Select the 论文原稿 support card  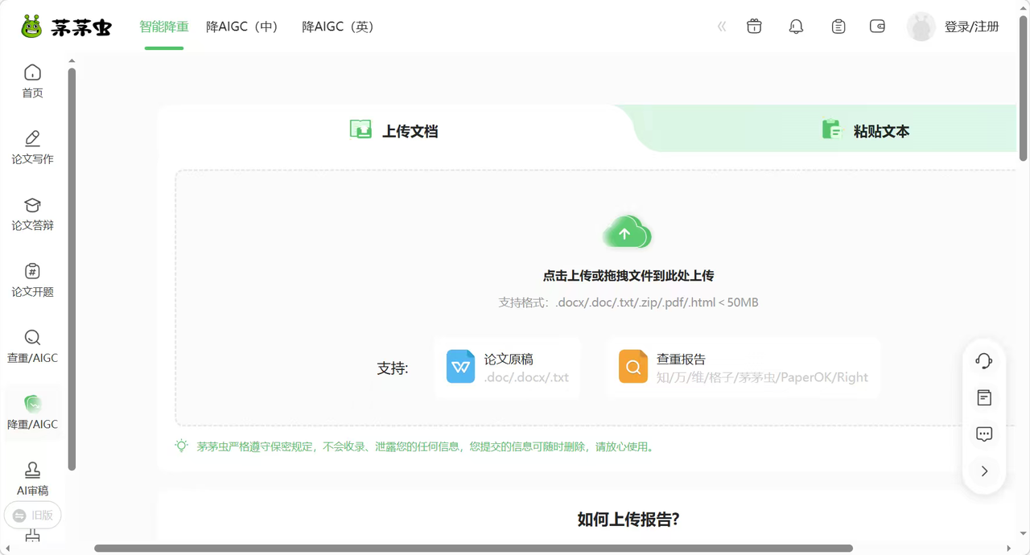(x=508, y=368)
